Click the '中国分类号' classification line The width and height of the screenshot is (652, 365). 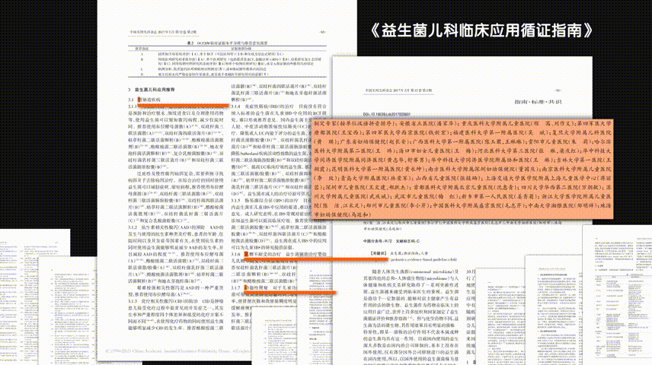392,241
